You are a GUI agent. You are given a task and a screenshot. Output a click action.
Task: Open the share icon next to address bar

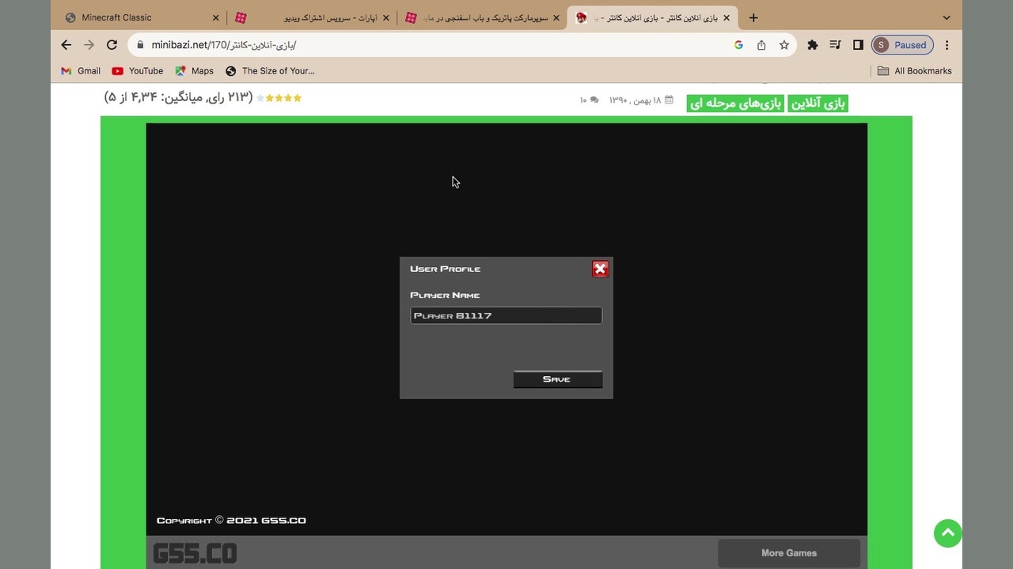point(761,45)
